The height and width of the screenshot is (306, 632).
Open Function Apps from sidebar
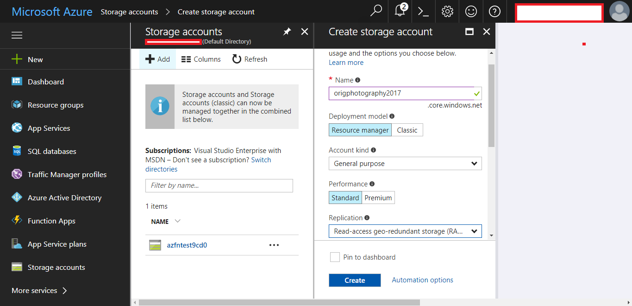[x=51, y=221]
